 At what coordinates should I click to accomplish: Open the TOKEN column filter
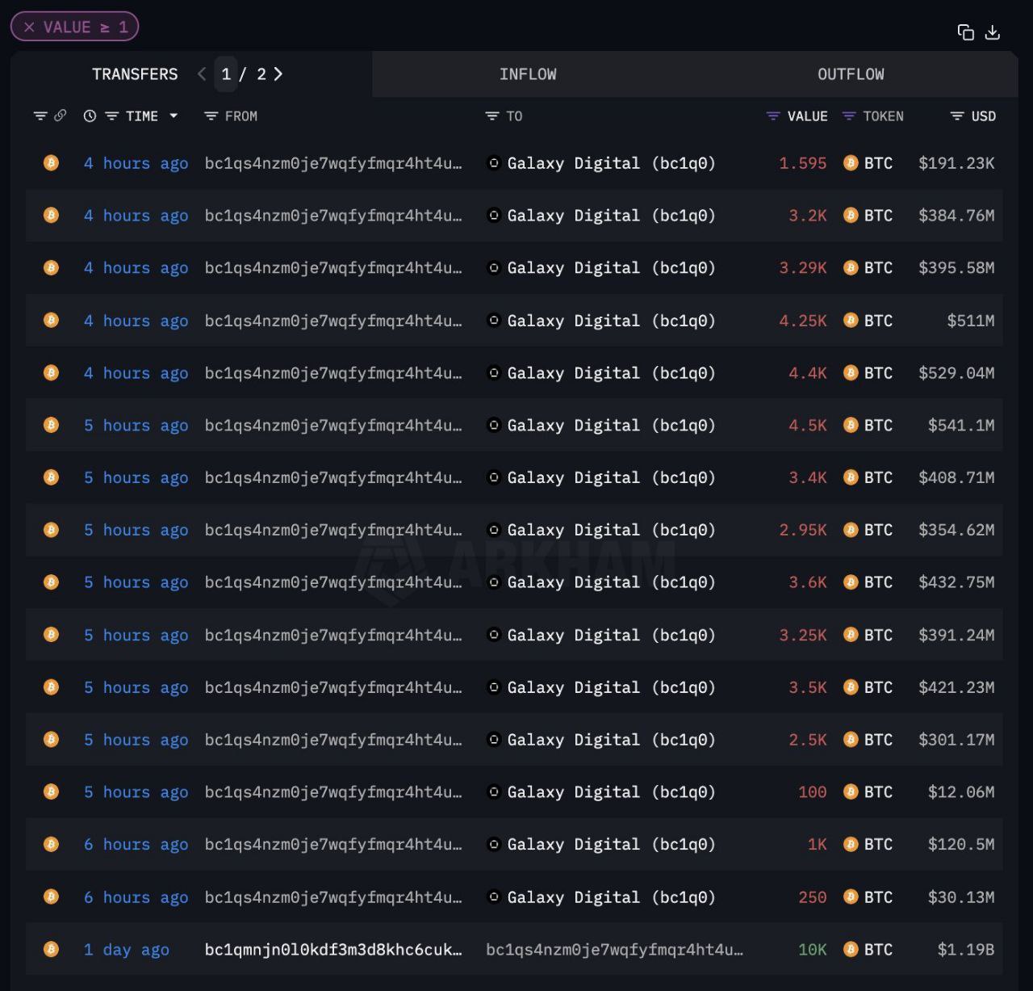coord(848,116)
